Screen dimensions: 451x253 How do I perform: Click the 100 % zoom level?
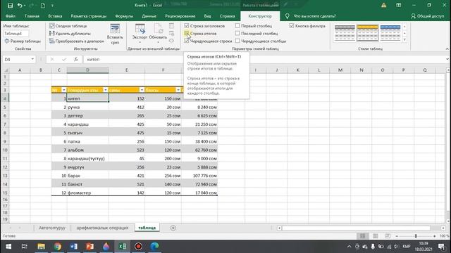[445, 236]
